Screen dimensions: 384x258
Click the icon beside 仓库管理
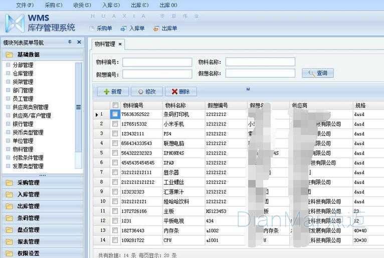(8, 73)
